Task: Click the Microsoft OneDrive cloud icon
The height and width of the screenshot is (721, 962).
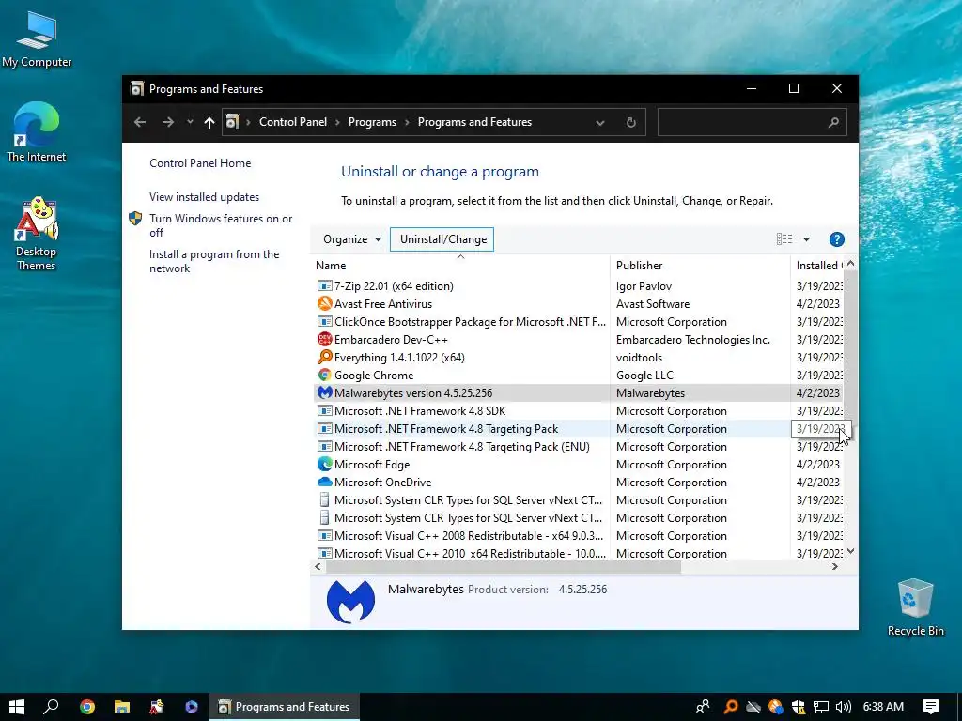Action: tap(324, 482)
